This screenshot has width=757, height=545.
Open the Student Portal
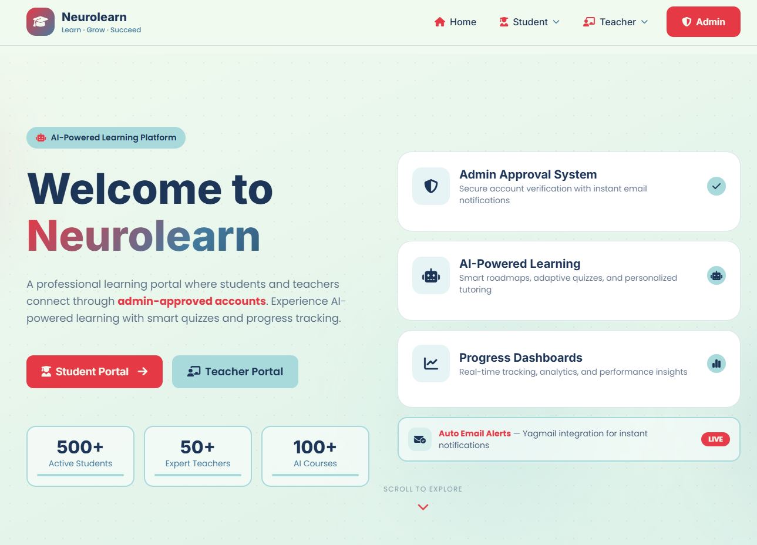coord(94,371)
